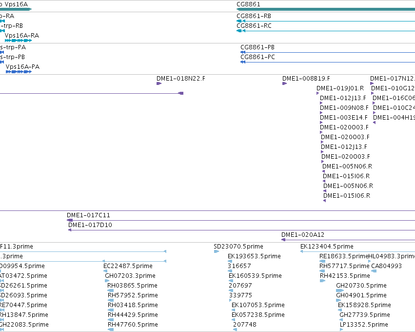The height and width of the screenshot is (332, 415).
Task: Click the CG8861-RB transcript label
Action: pos(254,16)
